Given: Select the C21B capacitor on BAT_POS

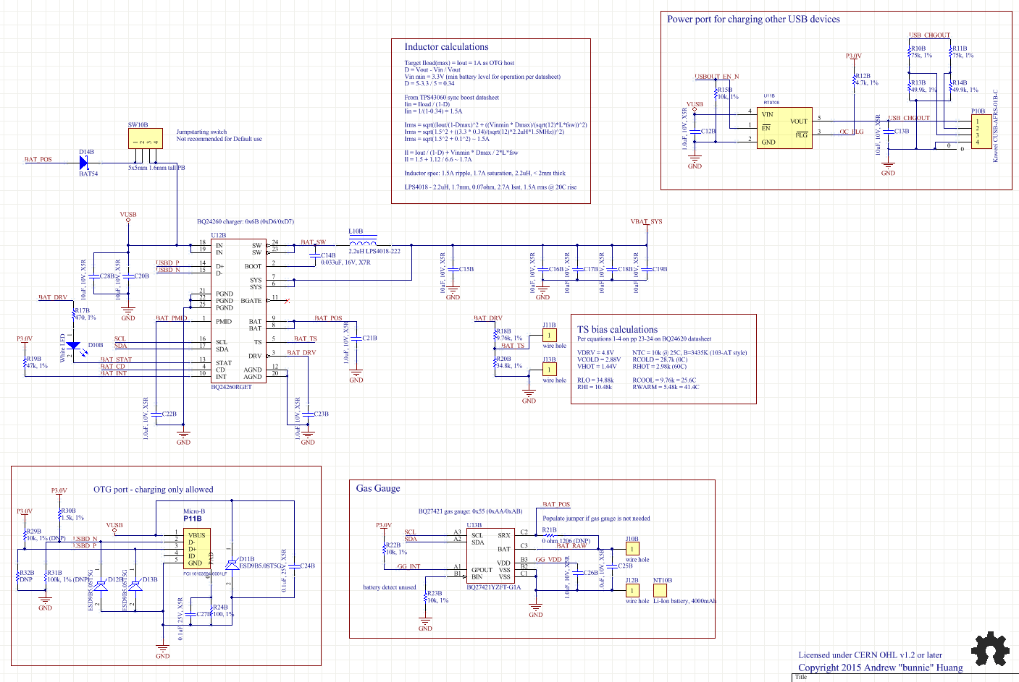Looking at the screenshot, I should tap(356, 338).
